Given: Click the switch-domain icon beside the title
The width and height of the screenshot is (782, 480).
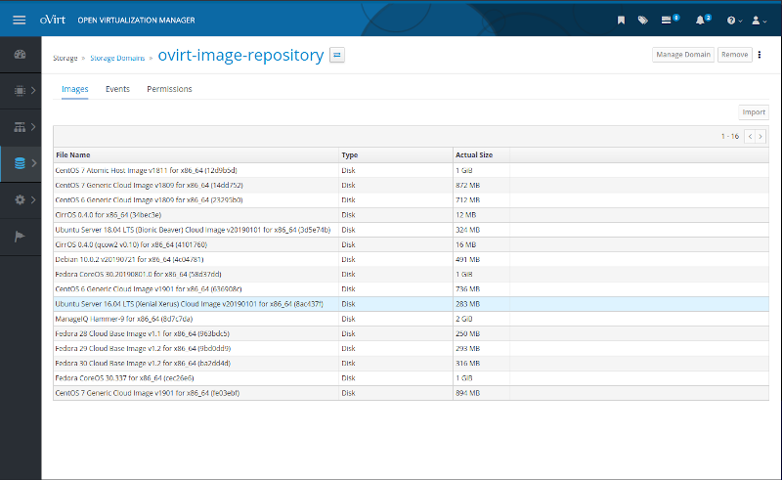Looking at the screenshot, I should pos(337,55).
